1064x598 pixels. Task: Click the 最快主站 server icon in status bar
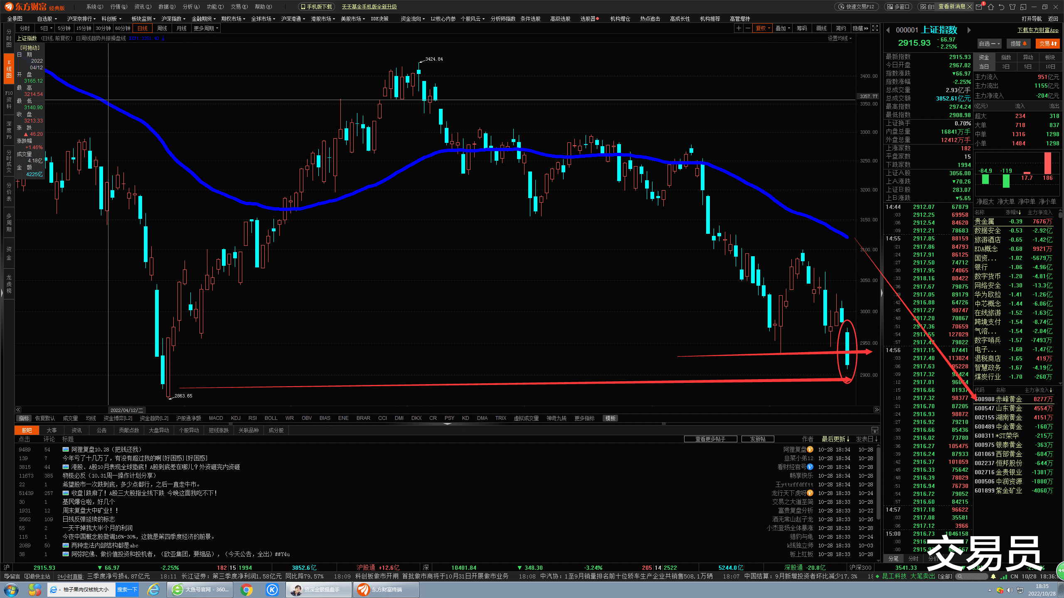37,576
